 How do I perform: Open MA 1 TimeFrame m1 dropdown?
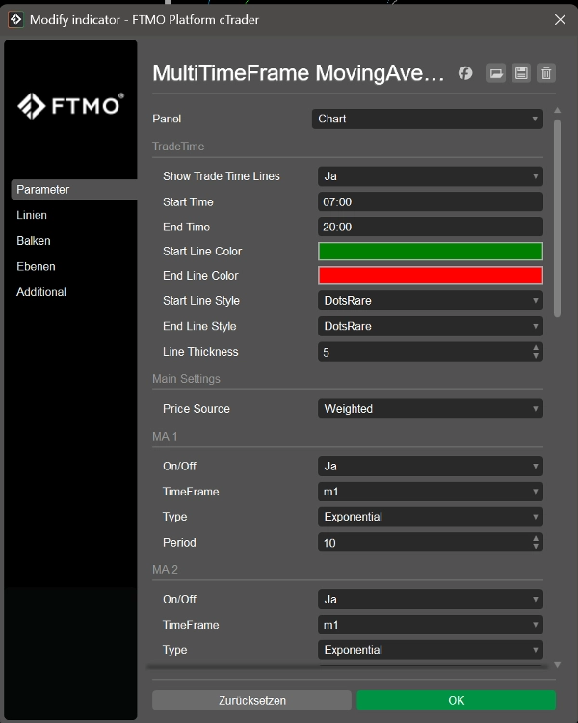(x=430, y=492)
